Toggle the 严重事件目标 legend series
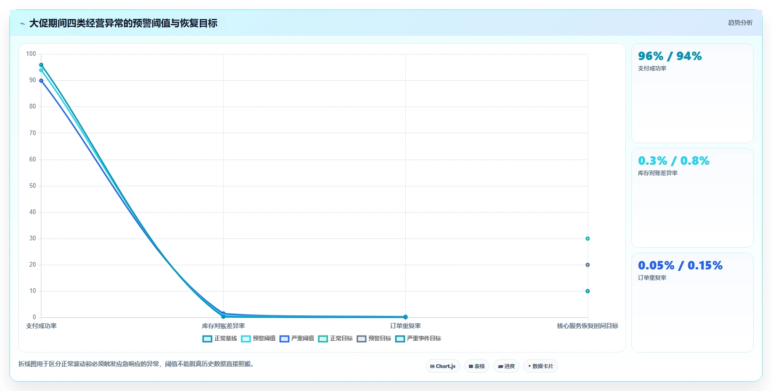Screen dimensions: 772x391 [x=418, y=338]
